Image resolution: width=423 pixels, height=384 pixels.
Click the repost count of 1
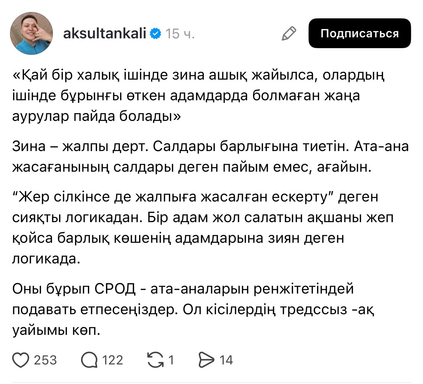tap(171, 360)
